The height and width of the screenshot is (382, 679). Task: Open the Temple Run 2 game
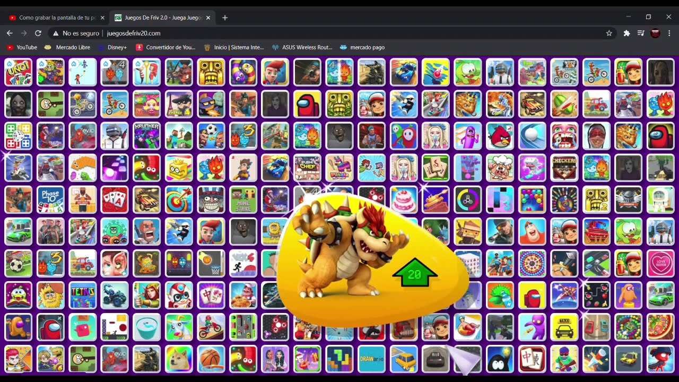(596, 199)
